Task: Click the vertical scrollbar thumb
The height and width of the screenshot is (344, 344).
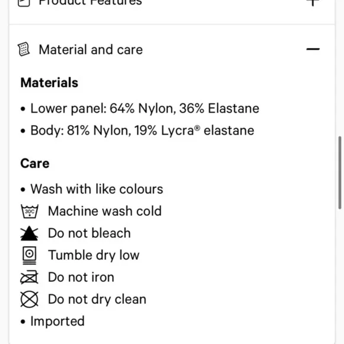Action: 340,173
